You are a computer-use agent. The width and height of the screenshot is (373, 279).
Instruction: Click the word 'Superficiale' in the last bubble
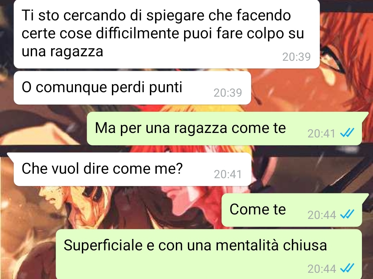[x=103, y=245]
